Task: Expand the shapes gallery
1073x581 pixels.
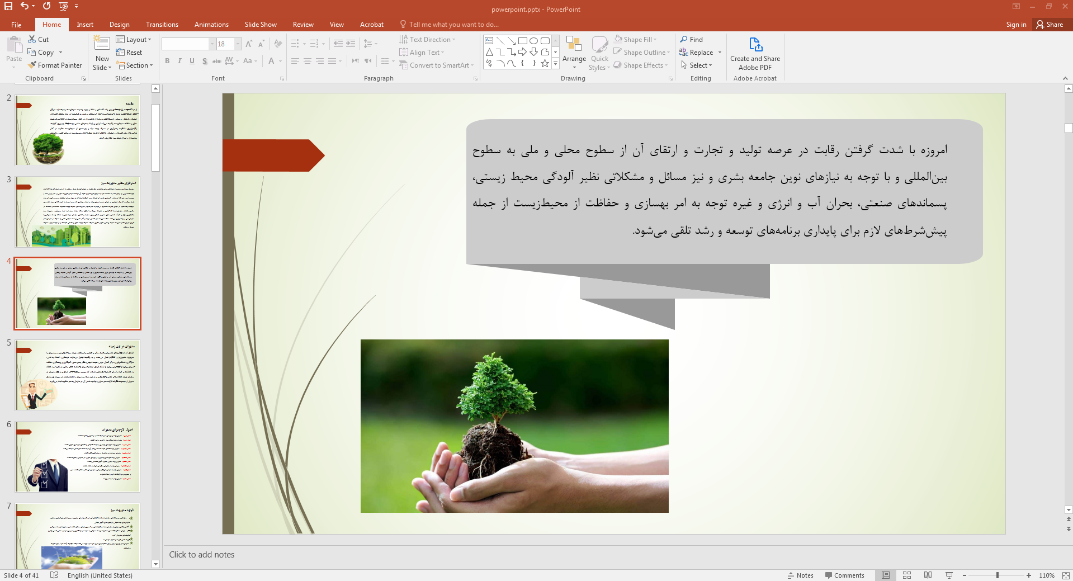Action: (x=555, y=63)
